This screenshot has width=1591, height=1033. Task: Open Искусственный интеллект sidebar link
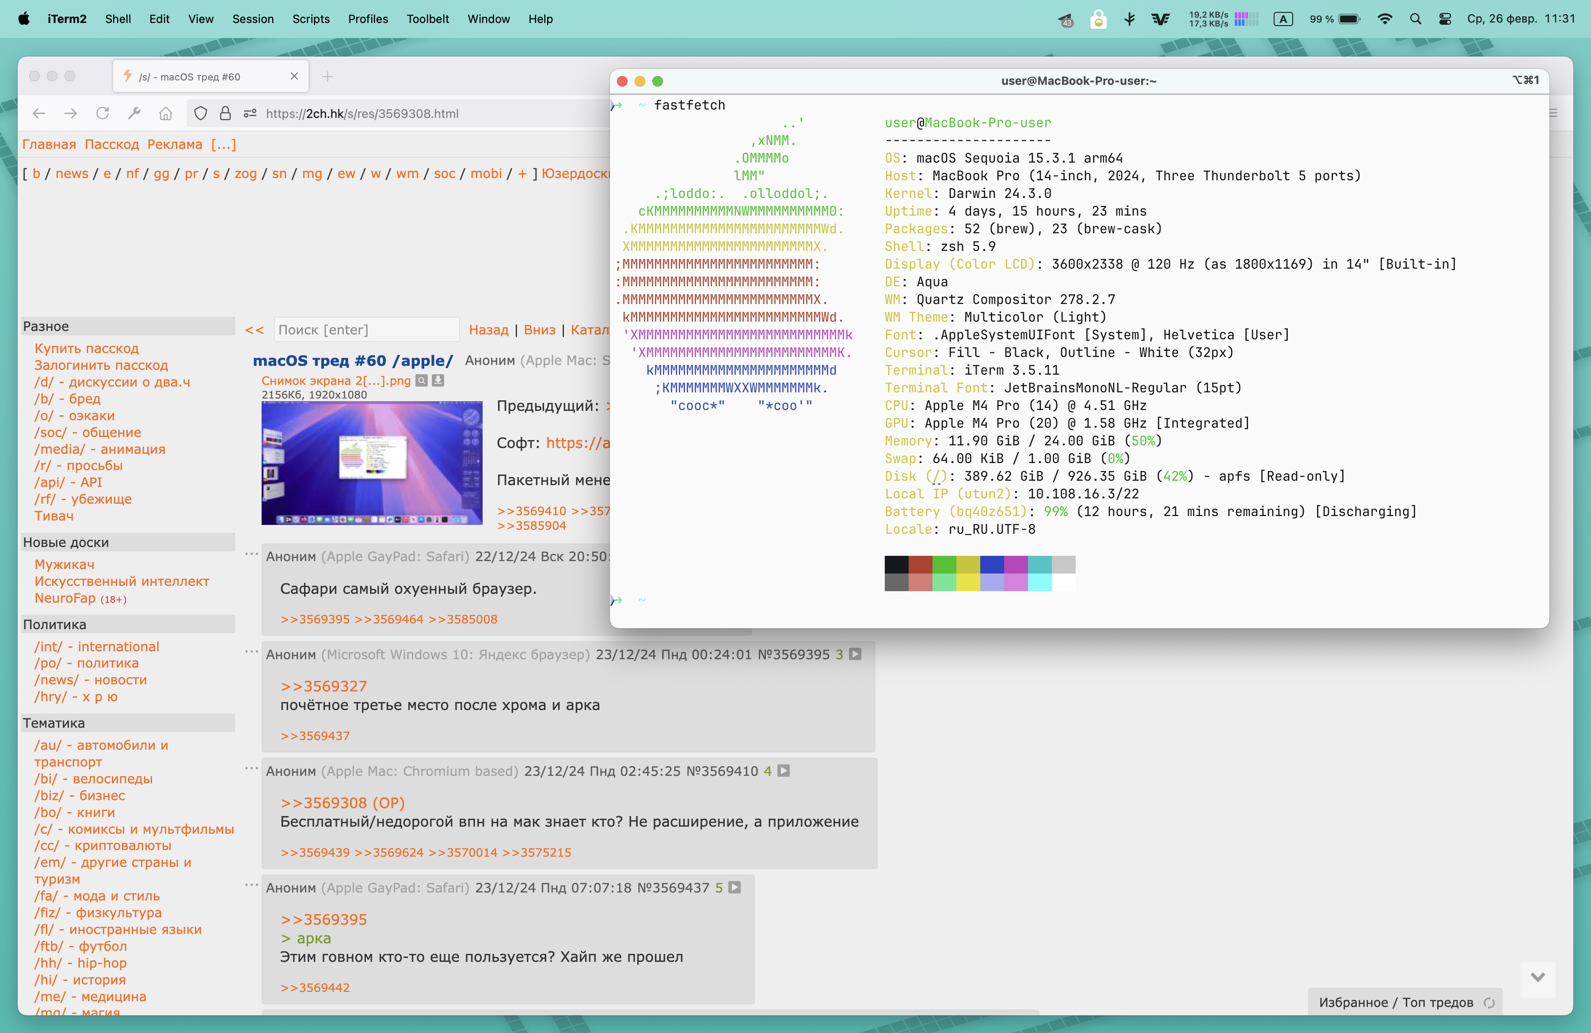(122, 581)
